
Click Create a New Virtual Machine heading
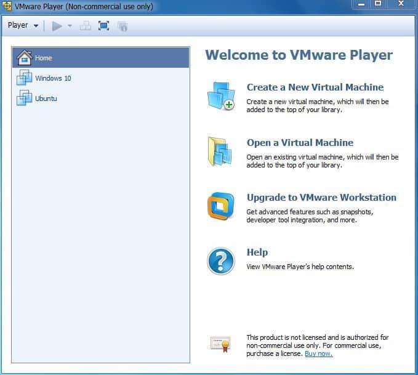(x=315, y=87)
